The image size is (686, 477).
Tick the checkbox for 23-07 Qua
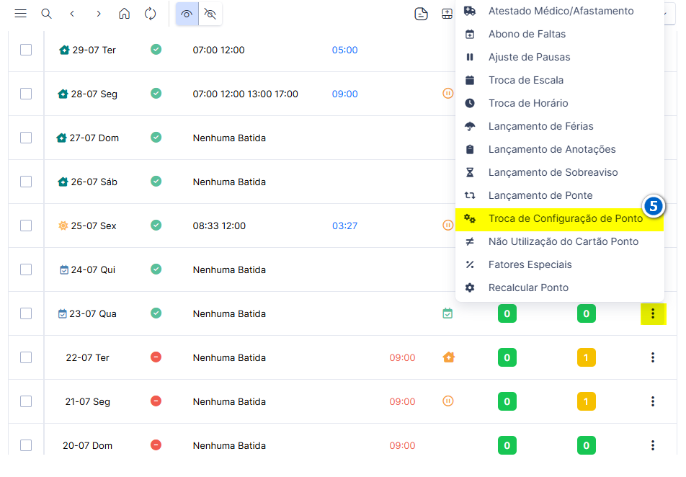click(26, 313)
